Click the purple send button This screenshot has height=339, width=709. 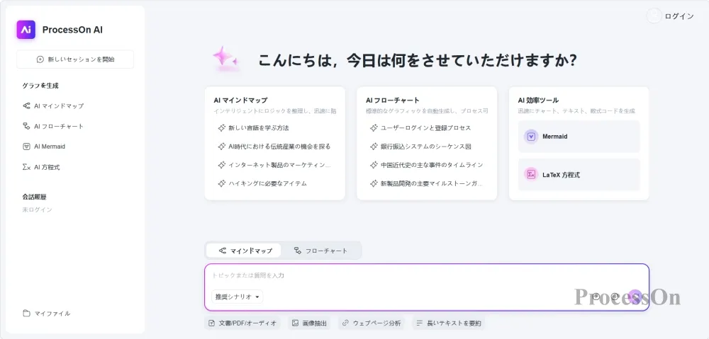tap(635, 297)
